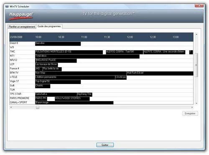The image size is (209, 155).
Task: Click the Hauppauge logo
Action: (x=21, y=16)
